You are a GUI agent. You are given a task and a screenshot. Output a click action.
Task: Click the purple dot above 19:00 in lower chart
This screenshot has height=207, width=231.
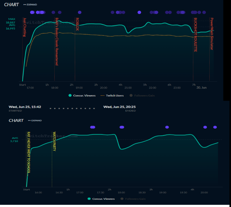pyautogui.click(x=167, y=127)
